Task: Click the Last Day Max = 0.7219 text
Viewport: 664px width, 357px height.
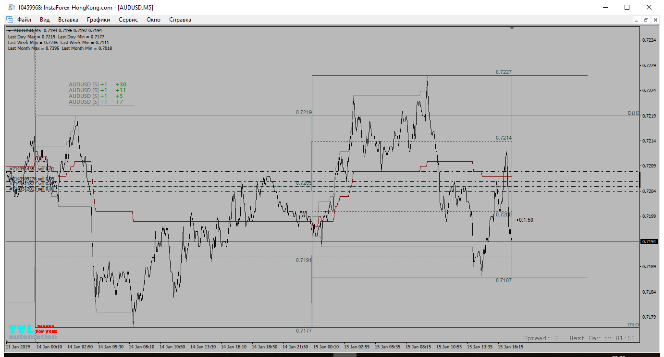Action: coord(32,36)
